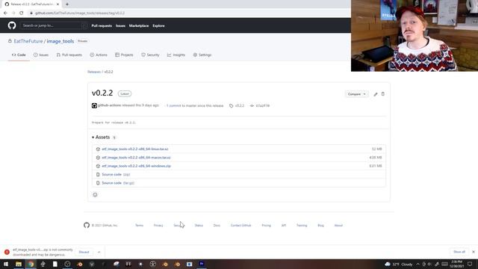Switch to the Issues repo tab
The height and width of the screenshot is (269, 478).
pos(41,55)
